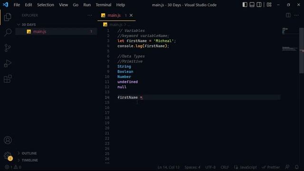This screenshot has height=171, width=304.
Task: Open the Explorer view in activity bar
Action: (x=8, y=17)
